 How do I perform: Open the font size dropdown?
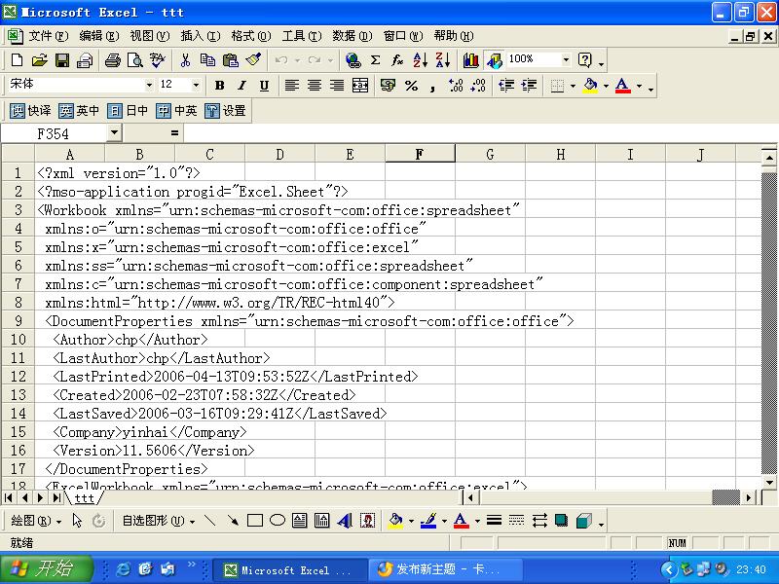click(x=196, y=86)
